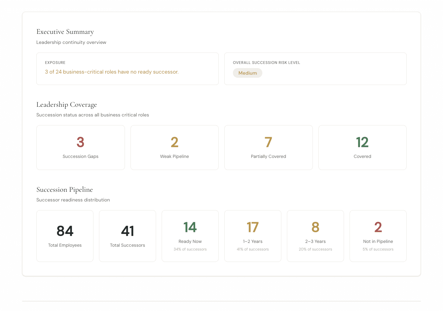
Task: Click the Weak Pipeline count
Action: [174, 142]
